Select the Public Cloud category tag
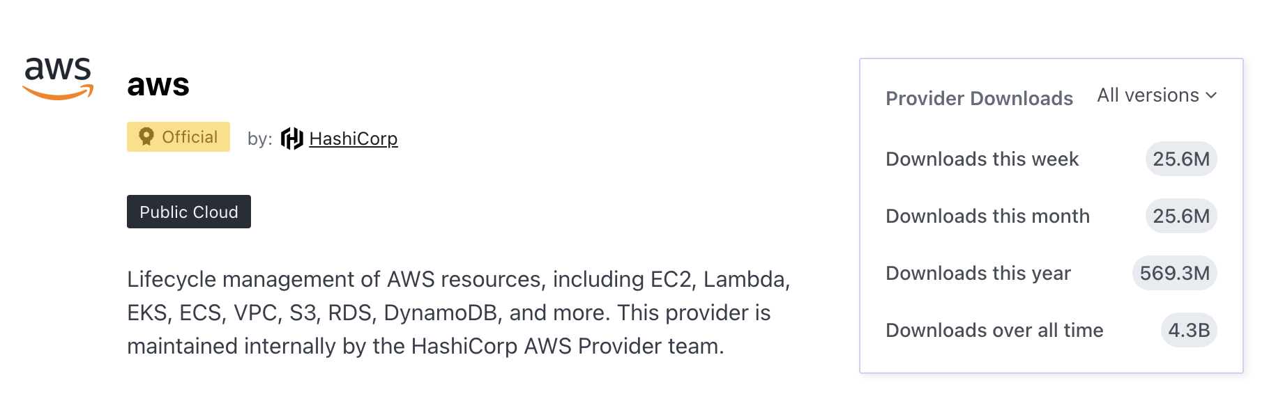The width and height of the screenshot is (1276, 394). point(189,212)
